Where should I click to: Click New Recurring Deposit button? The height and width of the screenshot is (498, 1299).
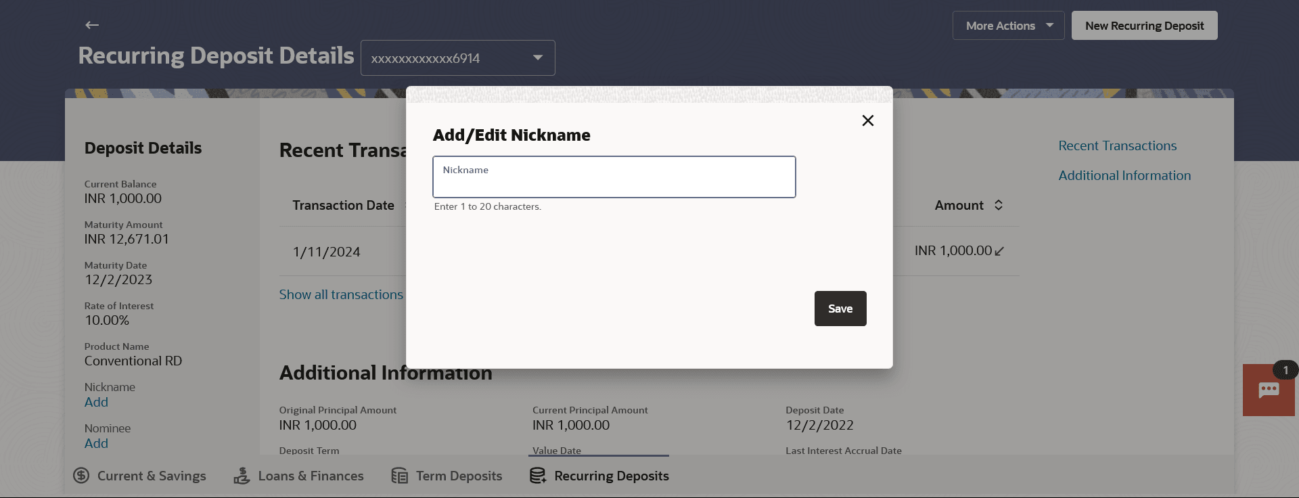pyautogui.click(x=1145, y=26)
